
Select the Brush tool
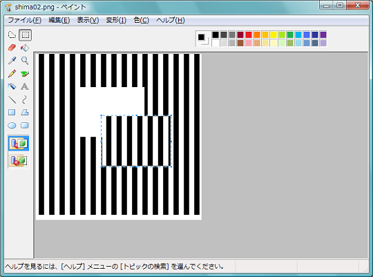(x=25, y=73)
